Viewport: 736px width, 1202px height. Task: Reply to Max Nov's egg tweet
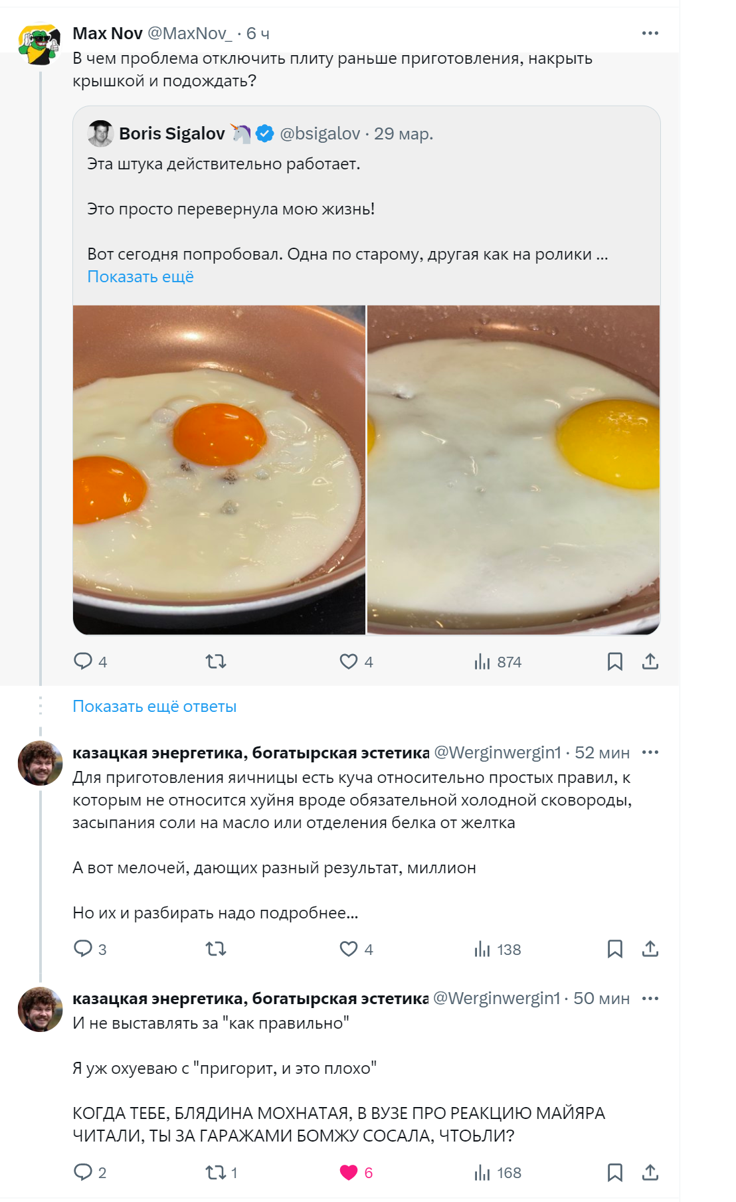pyautogui.click(x=83, y=661)
